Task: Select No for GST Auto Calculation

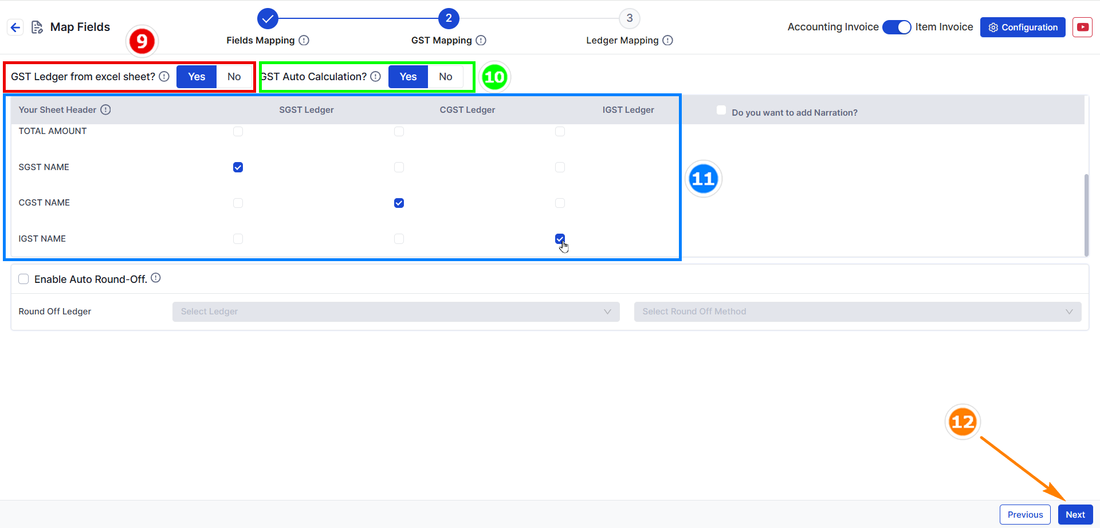Action: pos(446,77)
